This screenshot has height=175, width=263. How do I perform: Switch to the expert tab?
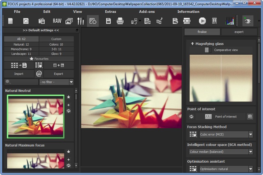click(x=238, y=32)
